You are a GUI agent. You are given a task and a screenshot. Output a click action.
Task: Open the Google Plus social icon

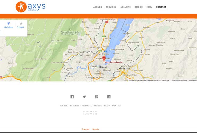point(96,97)
